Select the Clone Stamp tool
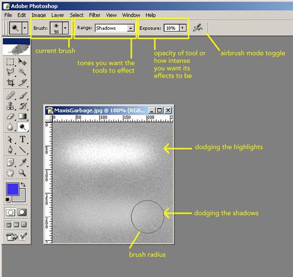 (10, 106)
